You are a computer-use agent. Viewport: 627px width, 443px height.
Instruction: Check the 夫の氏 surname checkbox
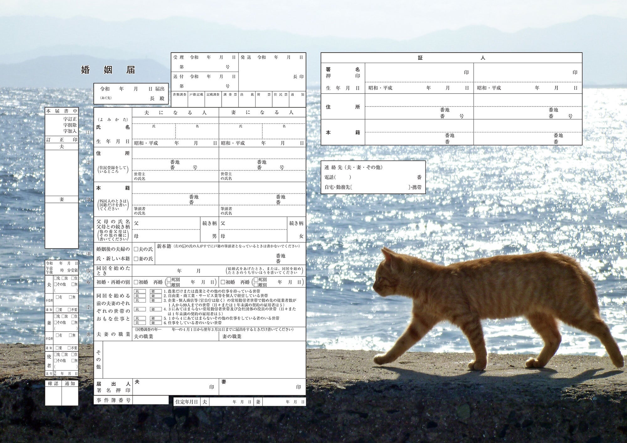pyautogui.click(x=136, y=249)
